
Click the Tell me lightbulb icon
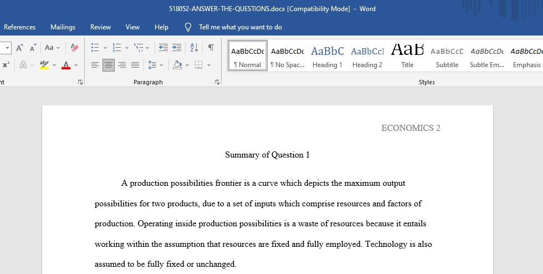[188, 27]
